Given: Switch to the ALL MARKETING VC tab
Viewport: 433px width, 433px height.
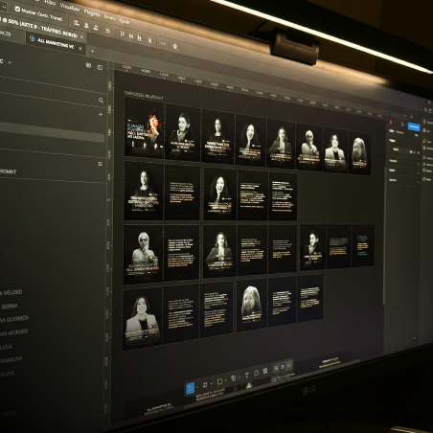Looking at the screenshot, I should click(x=55, y=44).
